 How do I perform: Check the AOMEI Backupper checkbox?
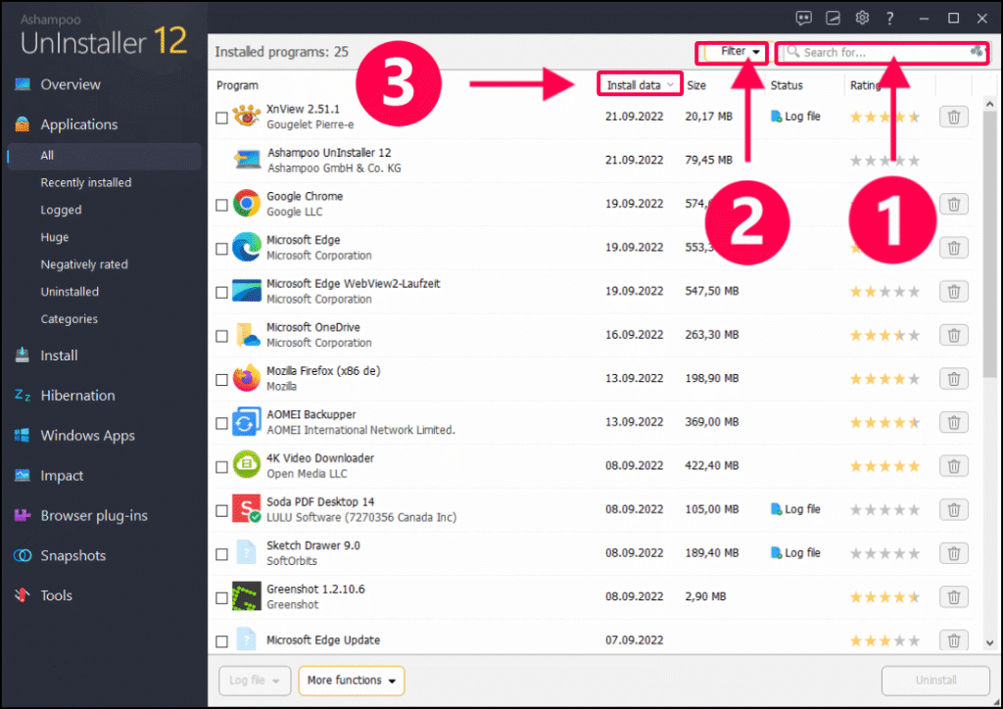(x=222, y=423)
